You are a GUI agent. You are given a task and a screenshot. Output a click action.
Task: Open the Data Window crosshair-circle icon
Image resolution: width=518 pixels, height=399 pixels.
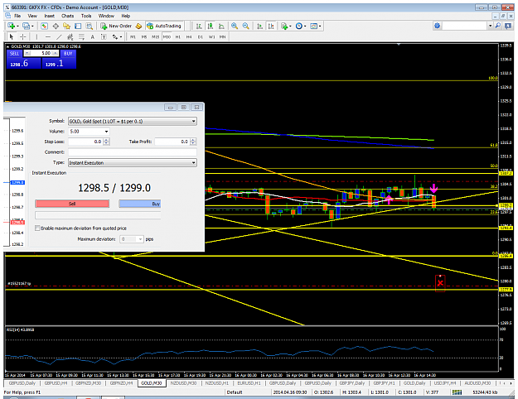pyautogui.click(x=56, y=26)
